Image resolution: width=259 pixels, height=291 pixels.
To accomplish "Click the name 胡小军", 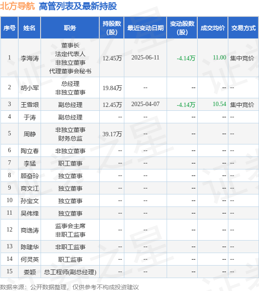I will (x=30, y=88).
